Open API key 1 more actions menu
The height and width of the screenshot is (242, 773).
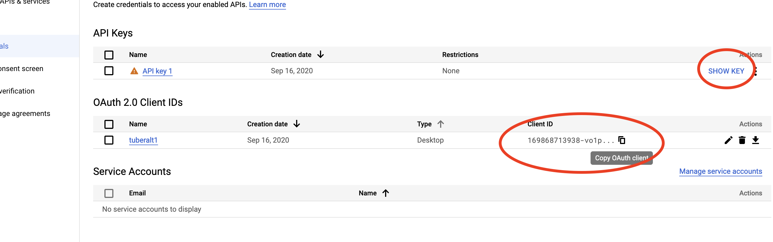pyautogui.click(x=756, y=71)
